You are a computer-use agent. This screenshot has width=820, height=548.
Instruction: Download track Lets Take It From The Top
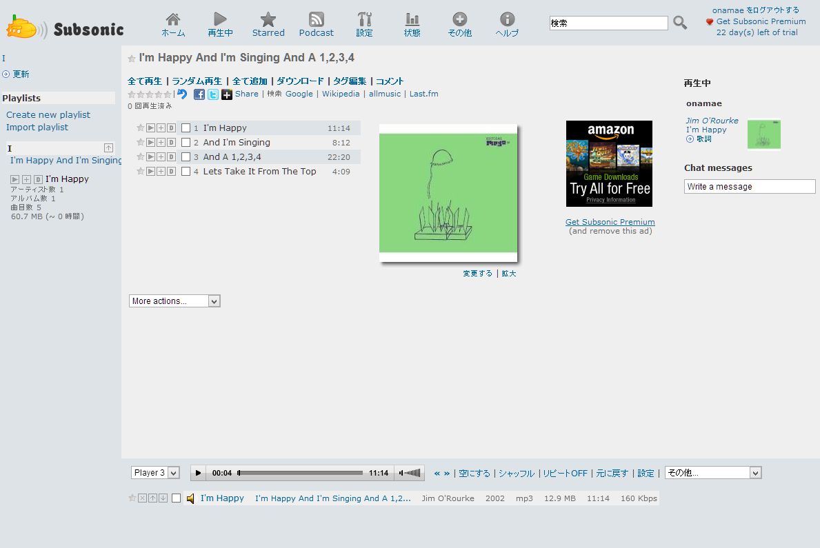tap(171, 172)
